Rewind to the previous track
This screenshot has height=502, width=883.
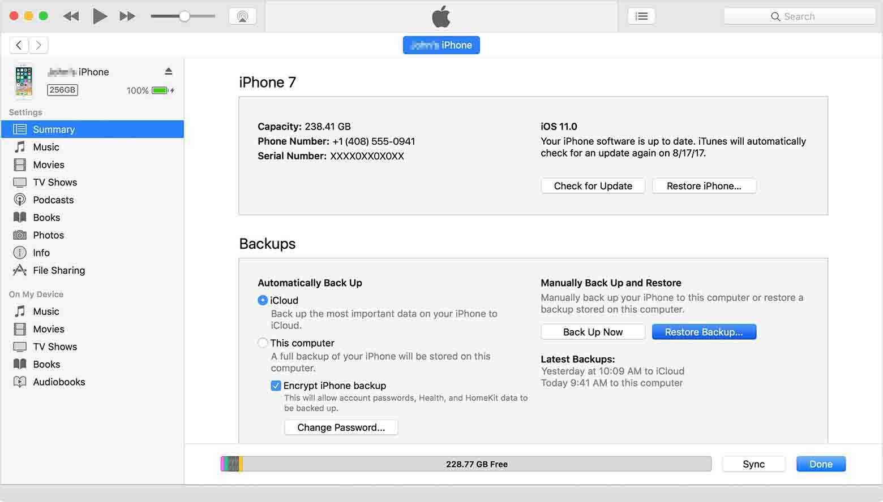(71, 16)
